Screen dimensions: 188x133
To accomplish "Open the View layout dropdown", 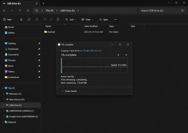I will click(x=87, y=20).
